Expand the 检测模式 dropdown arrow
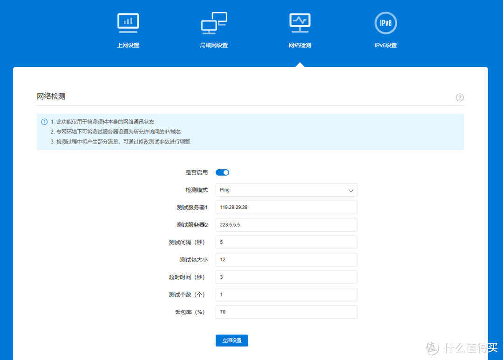503x360 pixels. point(351,190)
